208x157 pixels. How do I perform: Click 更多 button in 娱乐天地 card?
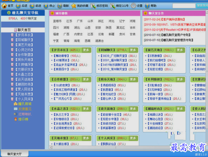pos(133,79)
